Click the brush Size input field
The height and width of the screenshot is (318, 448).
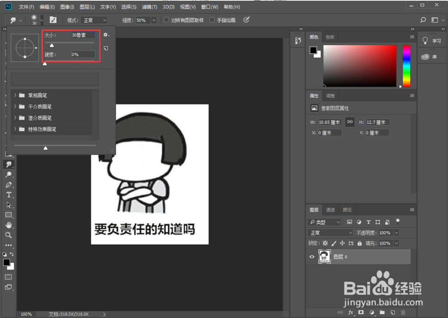pos(83,35)
